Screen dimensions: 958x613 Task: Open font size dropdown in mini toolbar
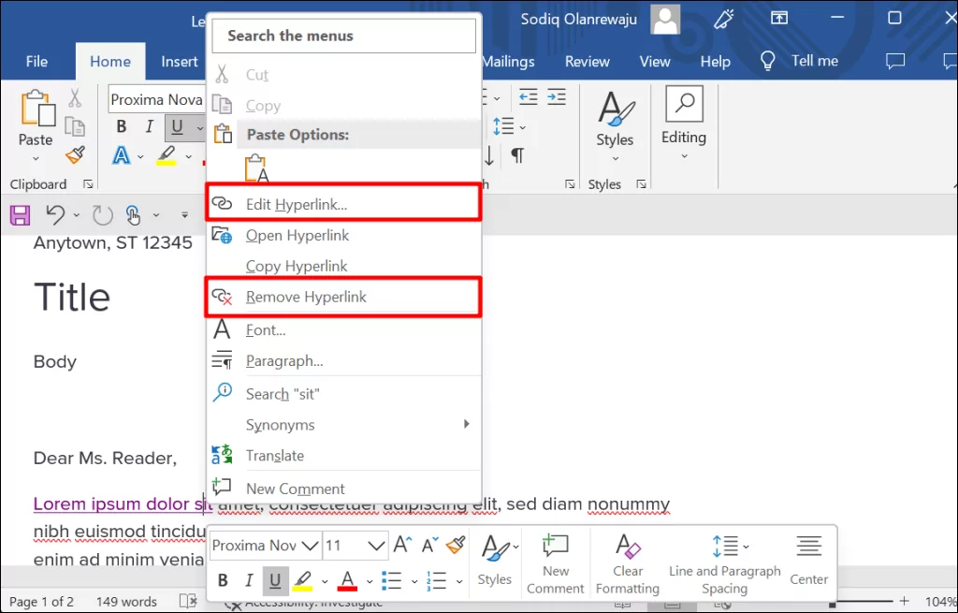[x=377, y=545]
